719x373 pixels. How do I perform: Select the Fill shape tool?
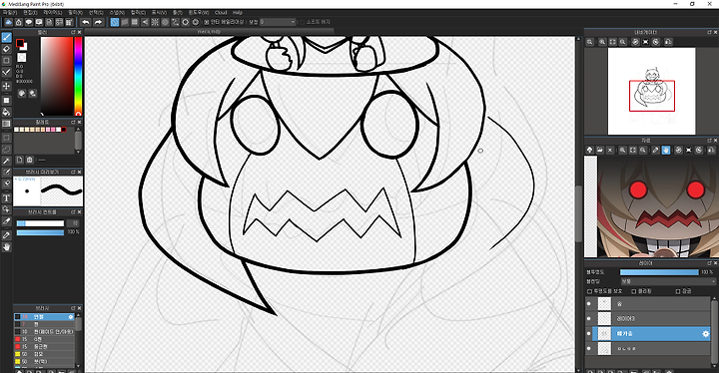pyautogui.click(x=6, y=101)
